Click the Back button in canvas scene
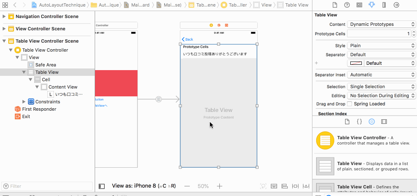The width and height of the screenshot is (417, 196). [x=187, y=39]
